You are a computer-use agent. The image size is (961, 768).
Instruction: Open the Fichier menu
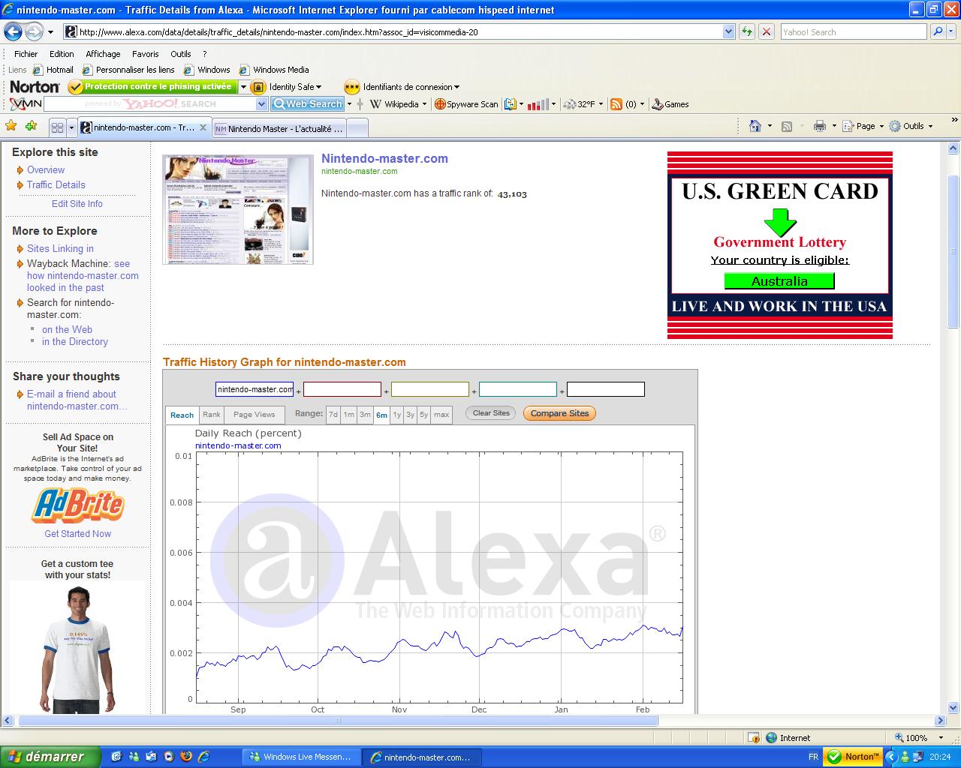(x=26, y=54)
